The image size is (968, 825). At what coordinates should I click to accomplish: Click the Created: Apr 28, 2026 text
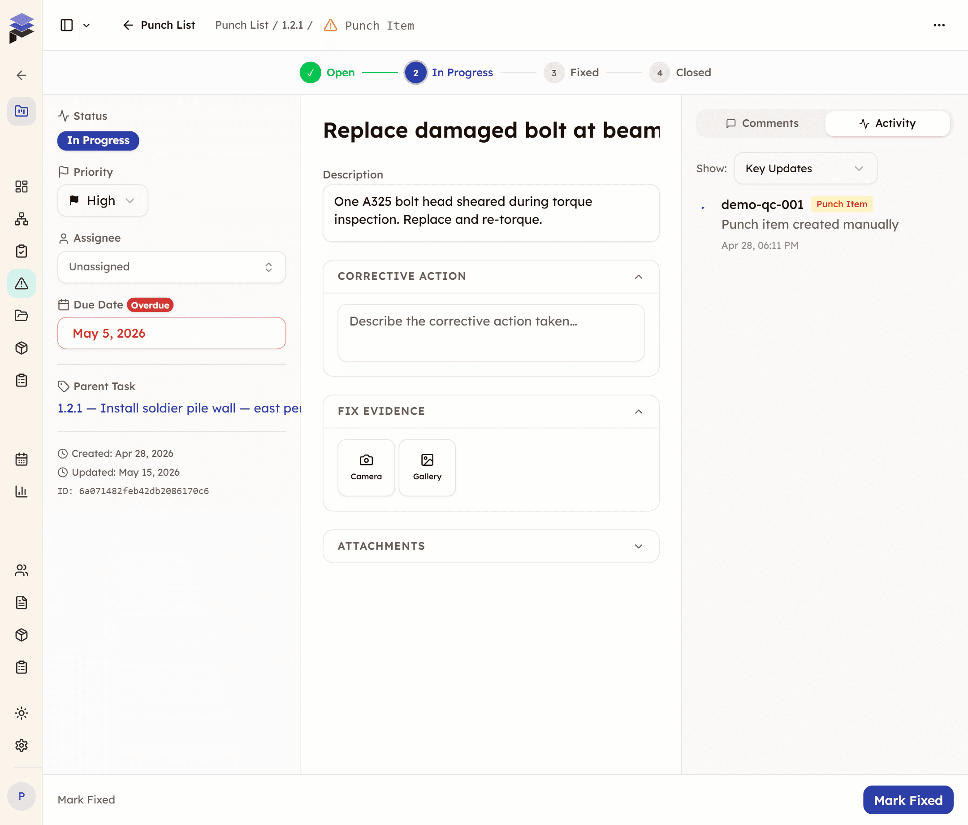click(x=122, y=453)
